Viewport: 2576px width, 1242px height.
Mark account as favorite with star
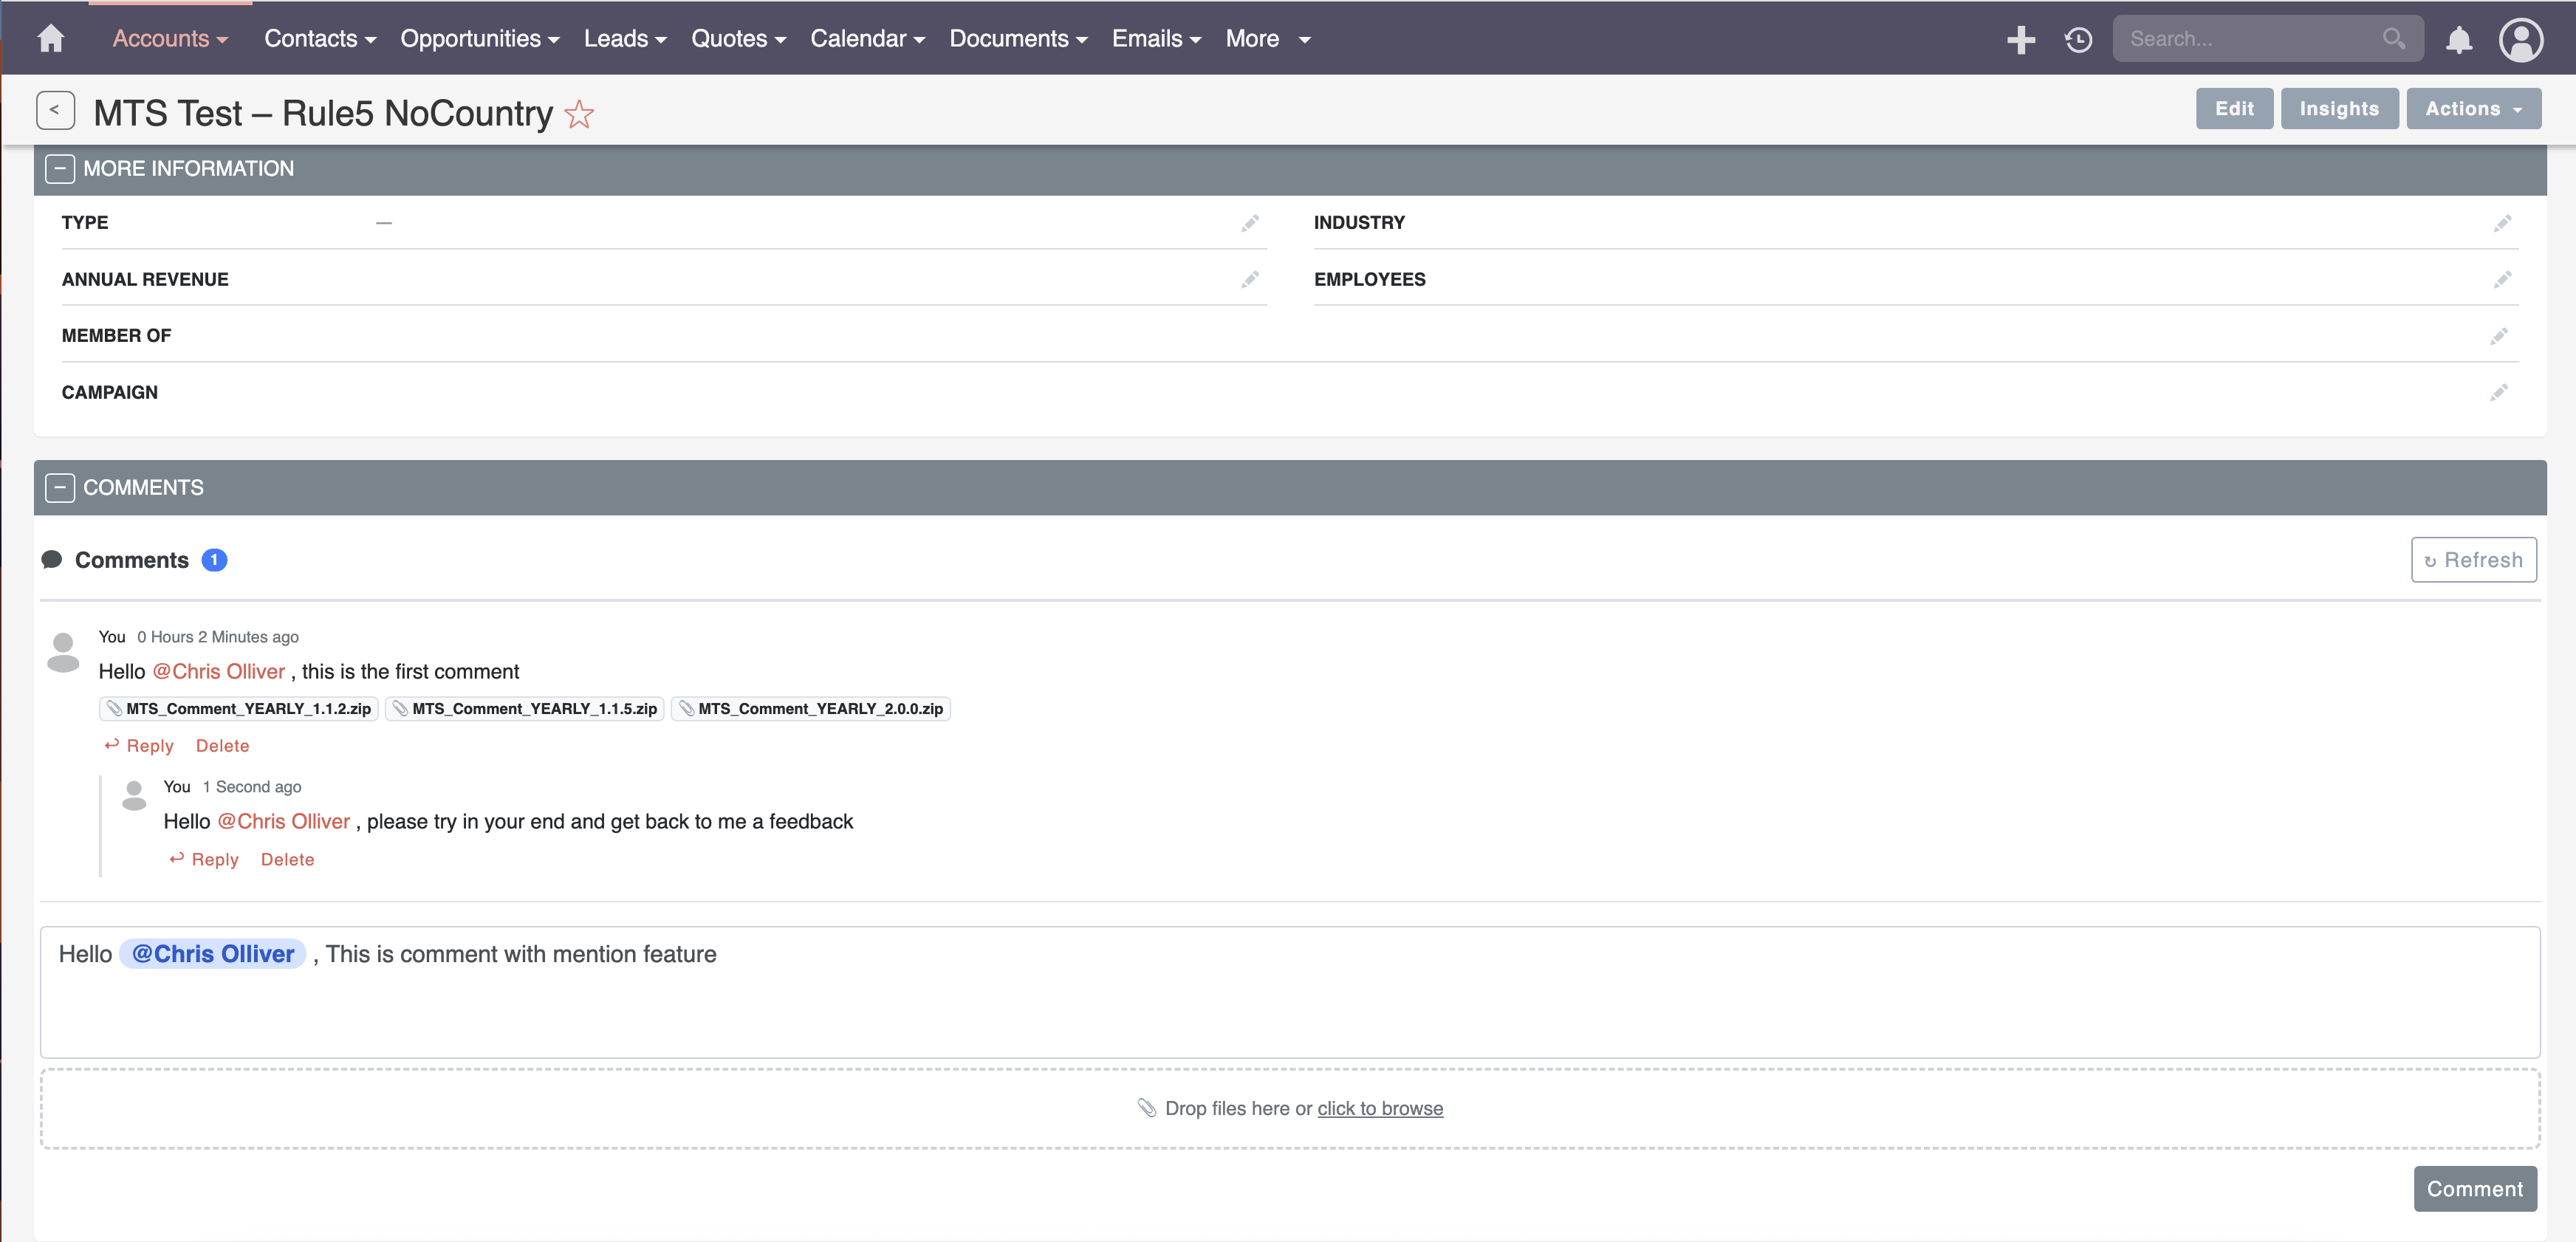(579, 114)
